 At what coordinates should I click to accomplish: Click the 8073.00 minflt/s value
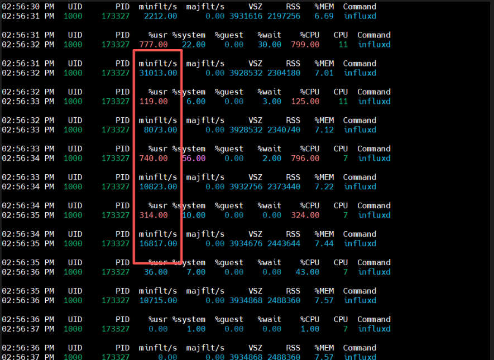[160, 129]
